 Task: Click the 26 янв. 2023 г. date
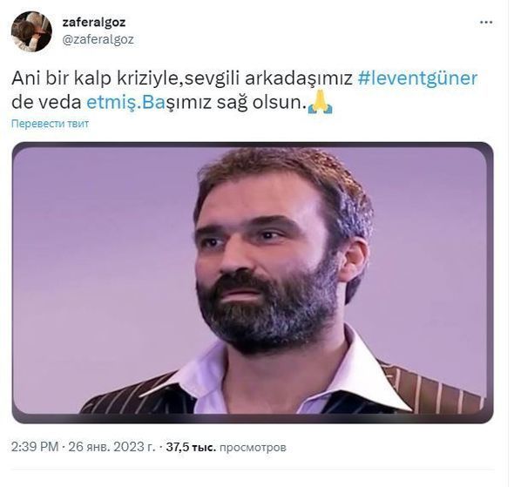point(112,447)
